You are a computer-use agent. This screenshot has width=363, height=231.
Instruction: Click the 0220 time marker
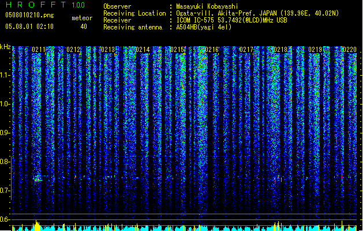(x=350, y=50)
